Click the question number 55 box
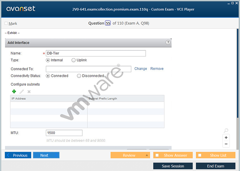Screen dimensions: 240x171 108,23
